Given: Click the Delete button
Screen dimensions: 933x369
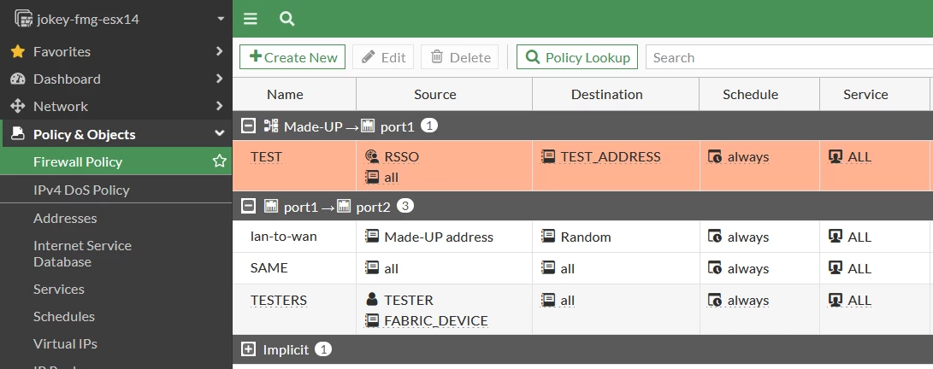Looking at the screenshot, I should (460, 57).
